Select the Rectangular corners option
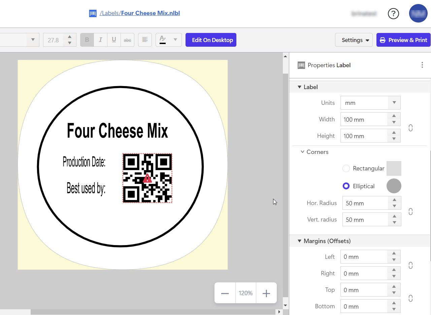Image resolution: width=431 pixels, height=315 pixels. (346, 168)
